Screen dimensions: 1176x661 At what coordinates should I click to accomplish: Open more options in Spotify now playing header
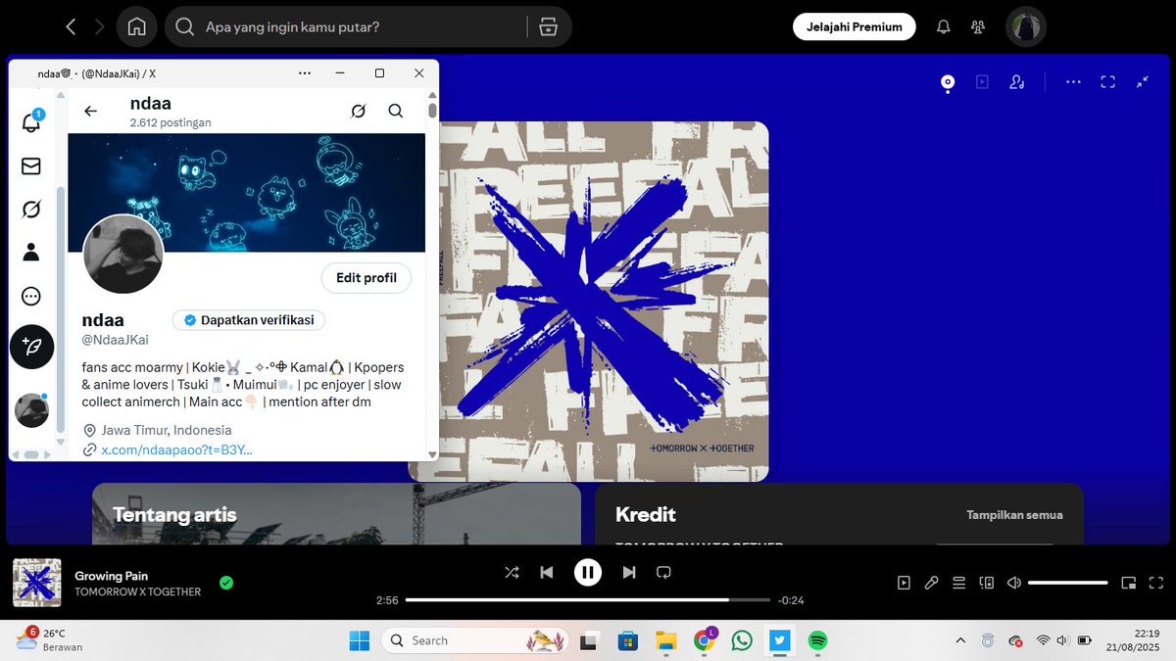pyautogui.click(x=1073, y=82)
